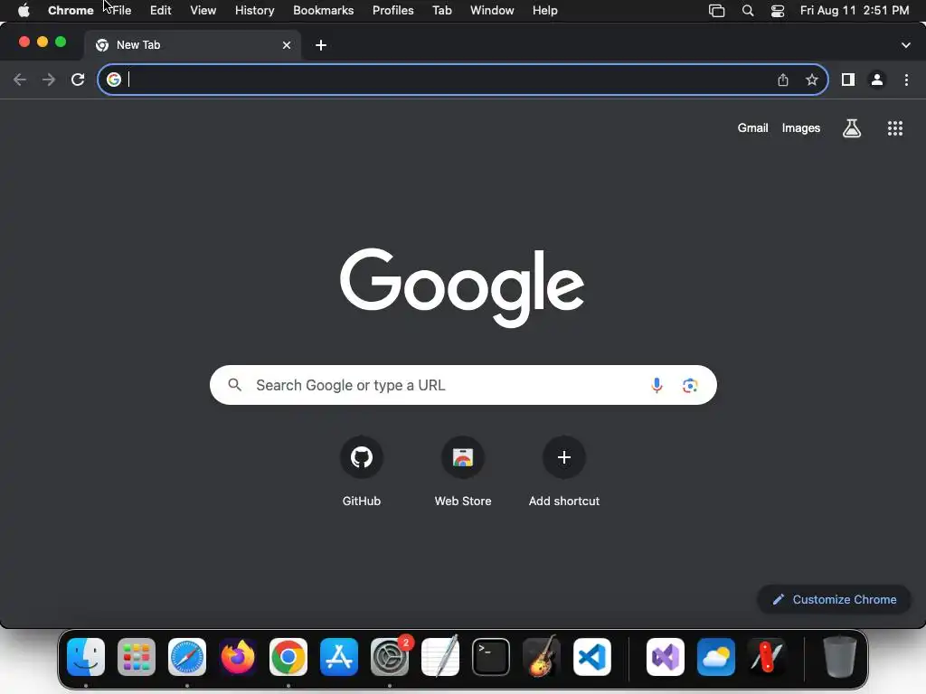The width and height of the screenshot is (926, 694).
Task: Open the Profiles menu
Action: 392,11
